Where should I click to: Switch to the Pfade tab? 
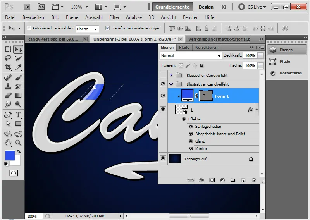[x=184, y=47]
